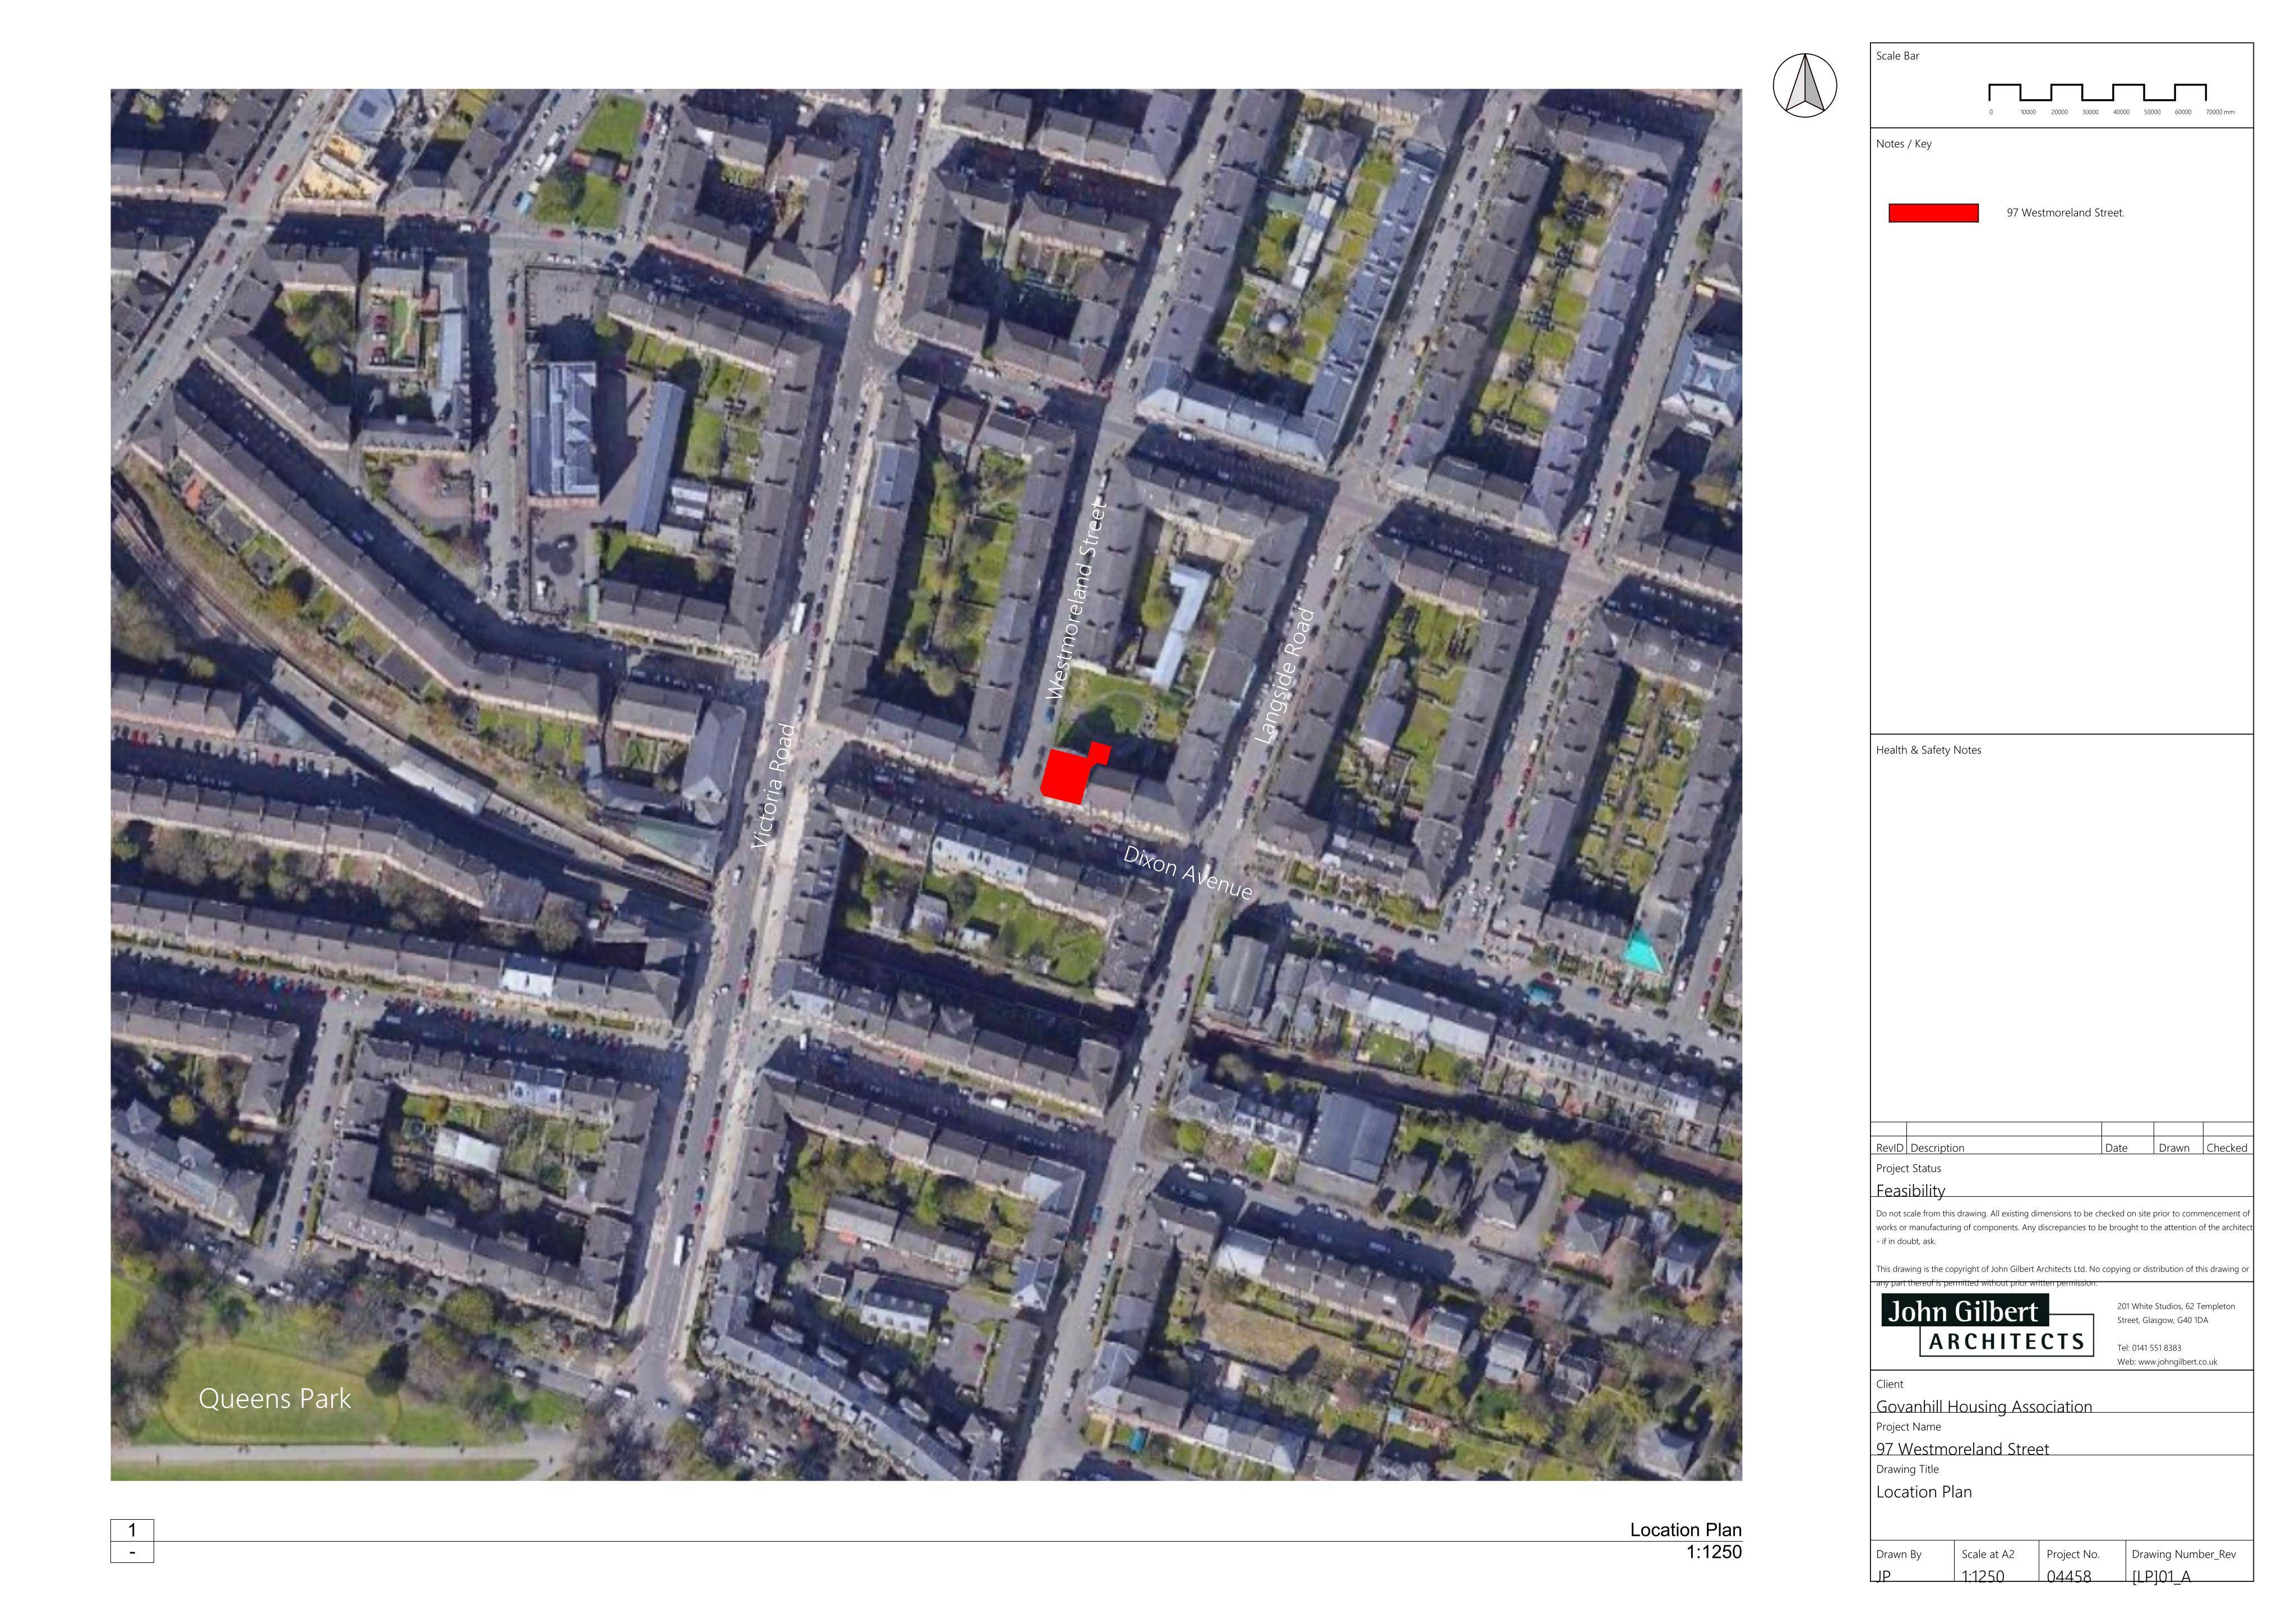The height and width of the screenshot is (1624, 2296).
Task: Click the '97 Westmoreland Street' project name
Action: point(1962,1449)
